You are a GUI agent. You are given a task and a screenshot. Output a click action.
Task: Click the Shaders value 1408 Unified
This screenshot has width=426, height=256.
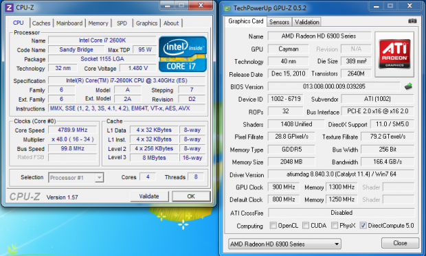[x=296, y=124]
